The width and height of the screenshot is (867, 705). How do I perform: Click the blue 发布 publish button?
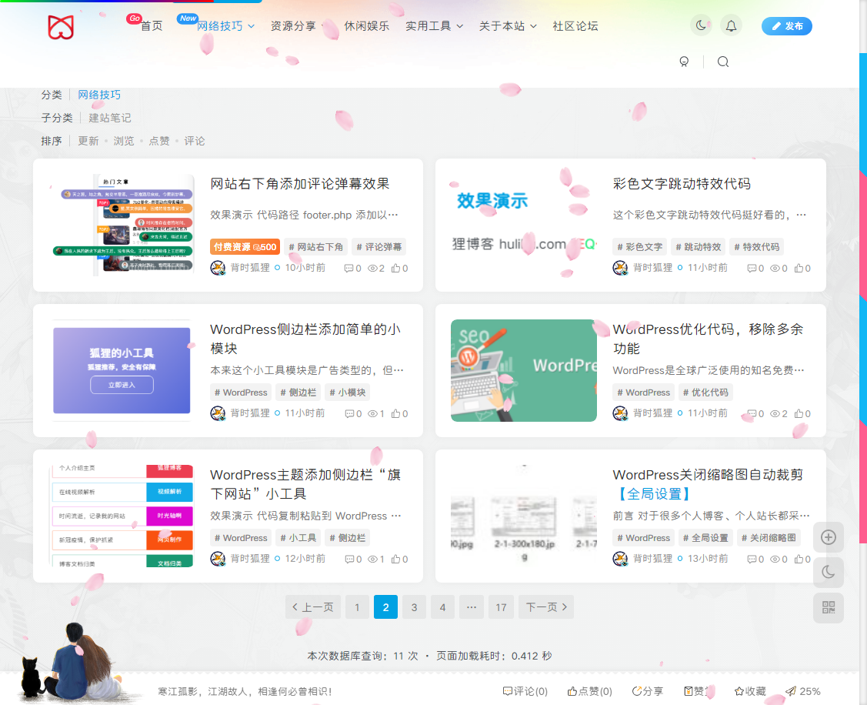786,25
